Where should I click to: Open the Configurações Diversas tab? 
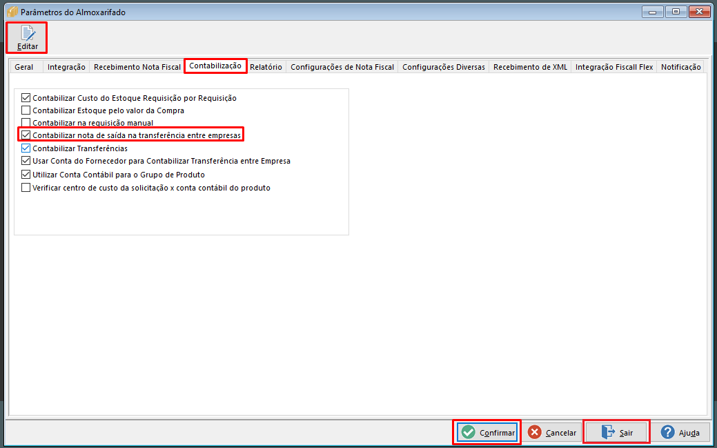click(444, 67)
